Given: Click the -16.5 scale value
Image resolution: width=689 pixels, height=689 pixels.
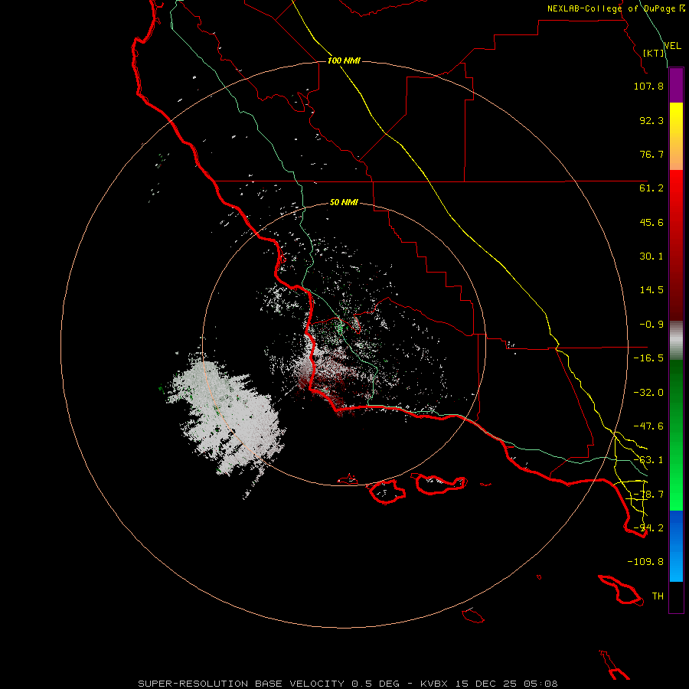Looking at the screenshot, I should tap(648, 358).
